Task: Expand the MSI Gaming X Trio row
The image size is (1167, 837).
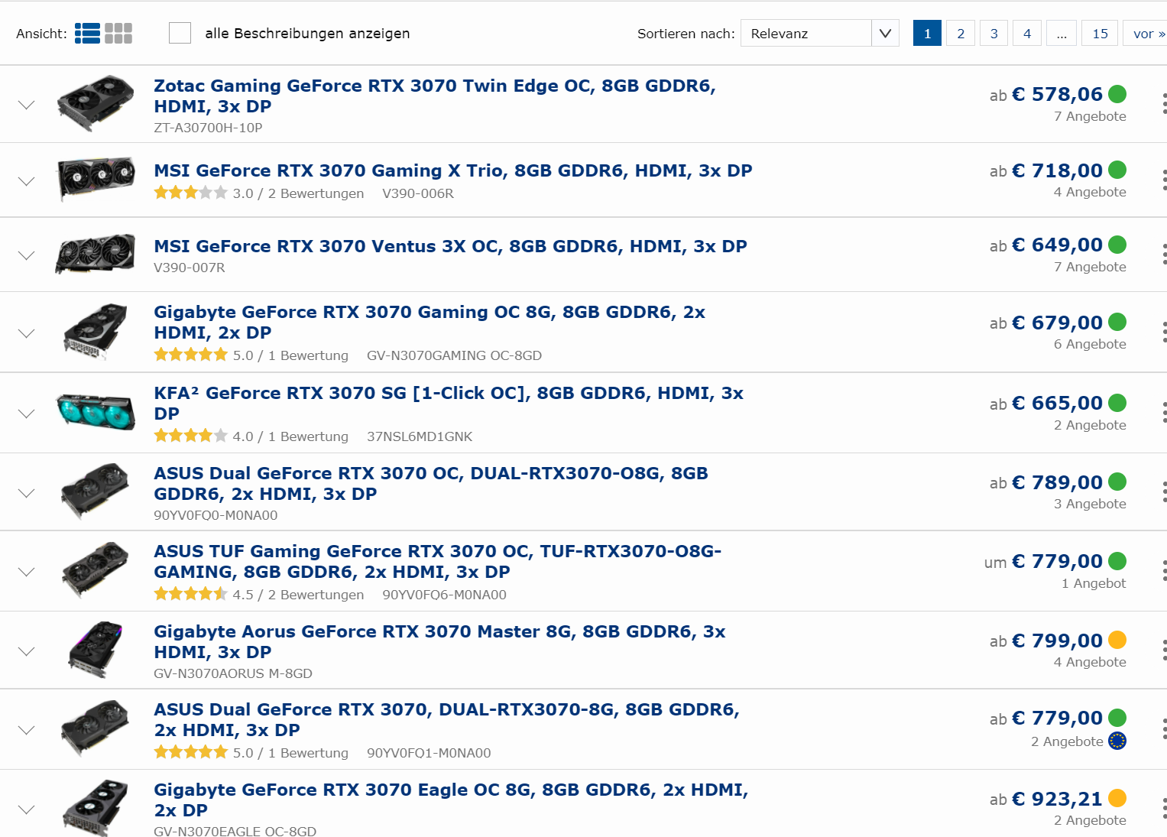Action: [x=27, y=181]
